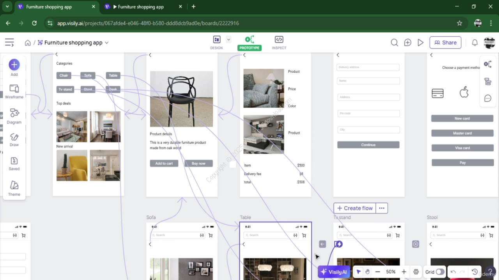
Task: Open the Theme panel
Action: pyautogui.click(x=14, y=188)
